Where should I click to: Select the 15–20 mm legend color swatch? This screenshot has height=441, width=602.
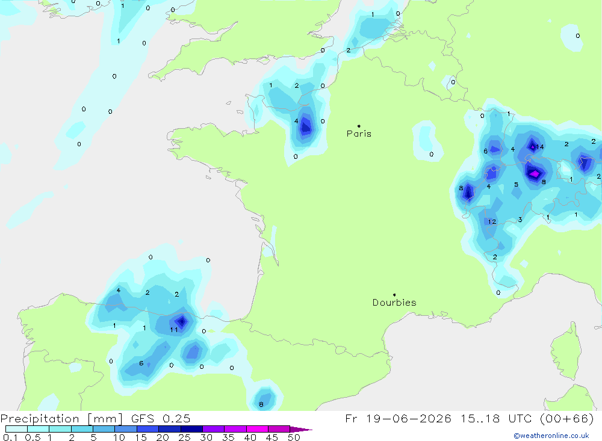click(x=148, y=429)
